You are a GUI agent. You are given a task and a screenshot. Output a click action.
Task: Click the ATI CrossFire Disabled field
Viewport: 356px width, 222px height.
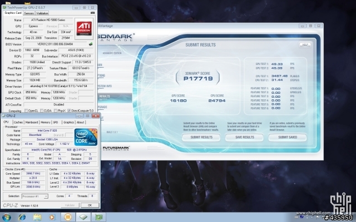[x=58, y=105]
